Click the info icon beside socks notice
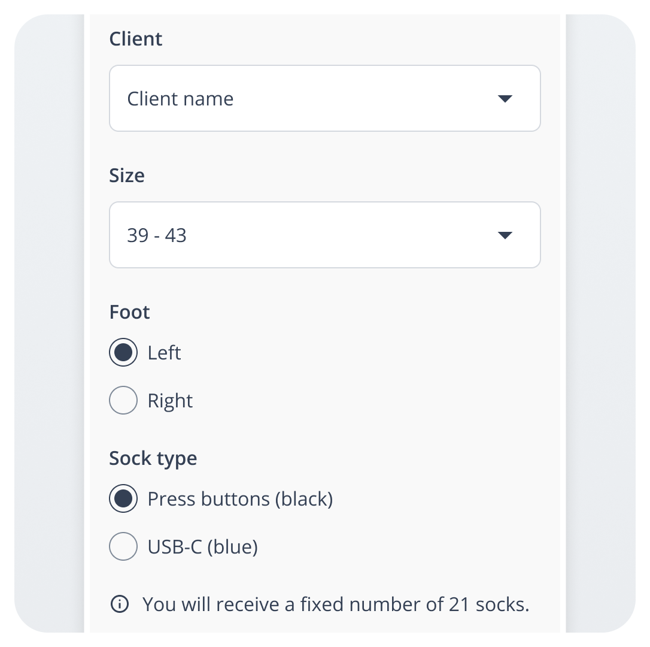 [120, 604]
